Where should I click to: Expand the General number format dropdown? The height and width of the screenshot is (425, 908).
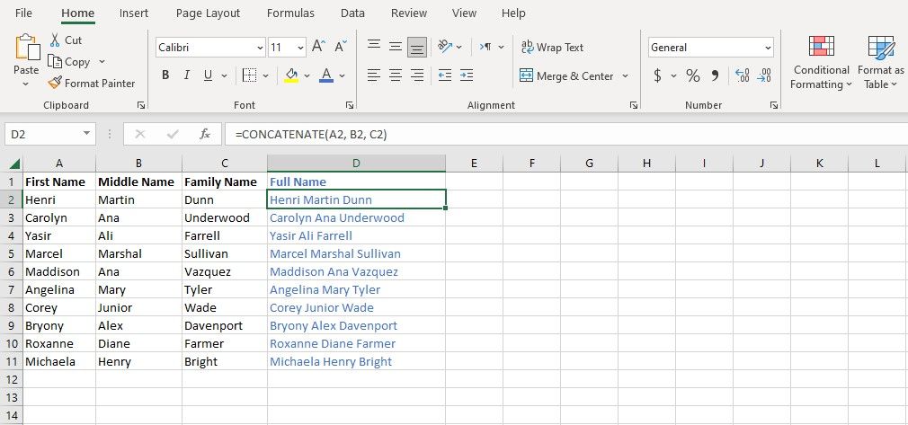pyautogui.click(x=768, y=48)
